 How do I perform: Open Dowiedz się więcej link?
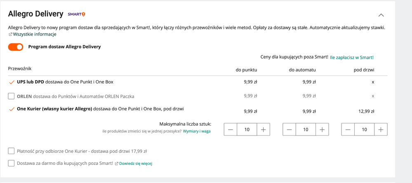click(x=136, y=164)
